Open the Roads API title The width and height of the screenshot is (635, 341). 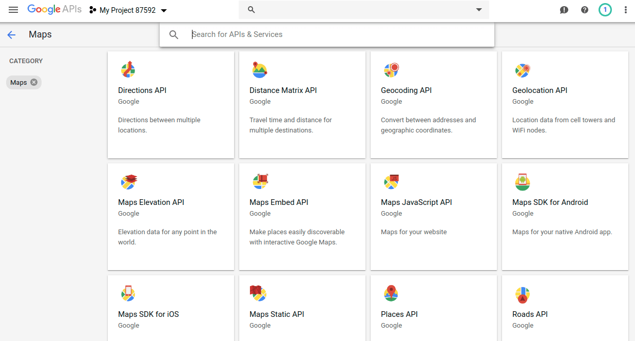(x=530, y=314)
